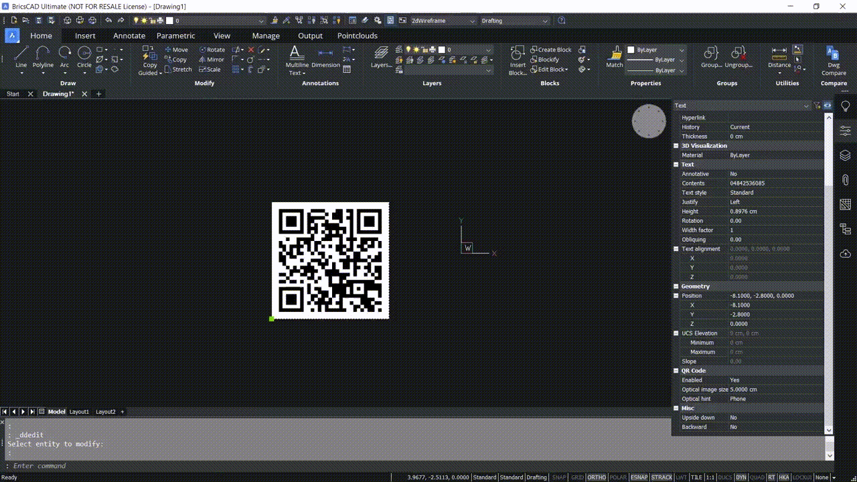Switch to the Layout1 tab
The height and width of the screenshot is (482, 857).
pyautogui.click(x=79, y=412)
